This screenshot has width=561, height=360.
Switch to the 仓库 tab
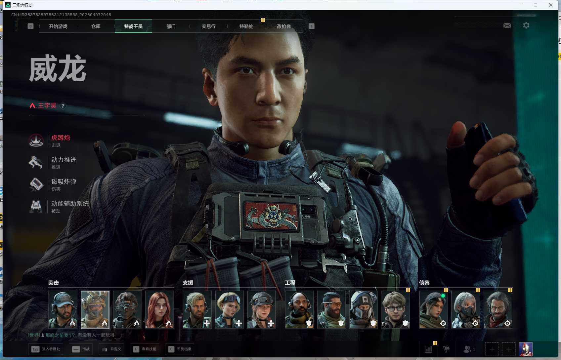tap(96, 26)
